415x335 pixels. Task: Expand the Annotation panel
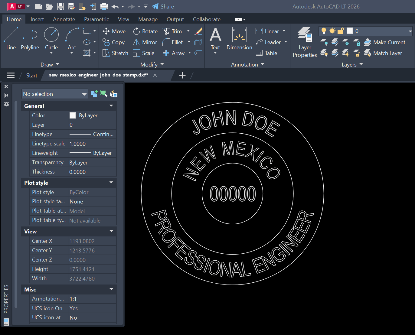tap(247, 64)
